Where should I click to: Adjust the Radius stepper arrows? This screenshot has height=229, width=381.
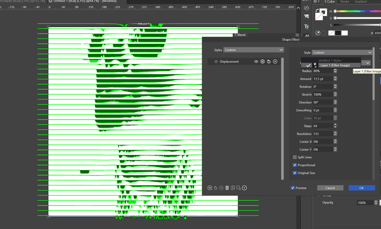point(335,71)
